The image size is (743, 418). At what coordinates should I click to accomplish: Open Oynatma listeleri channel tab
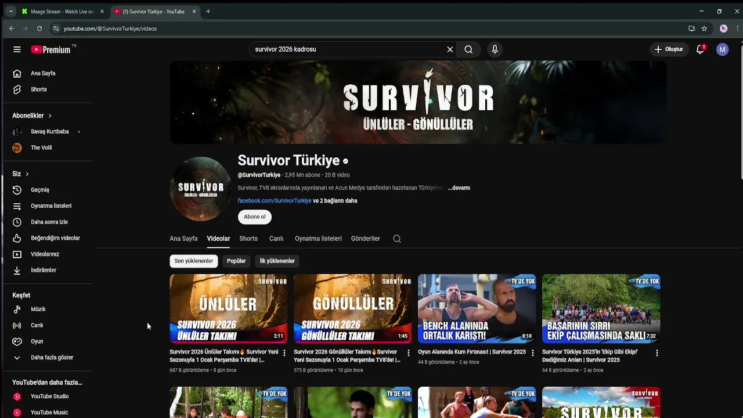[318, 239]
